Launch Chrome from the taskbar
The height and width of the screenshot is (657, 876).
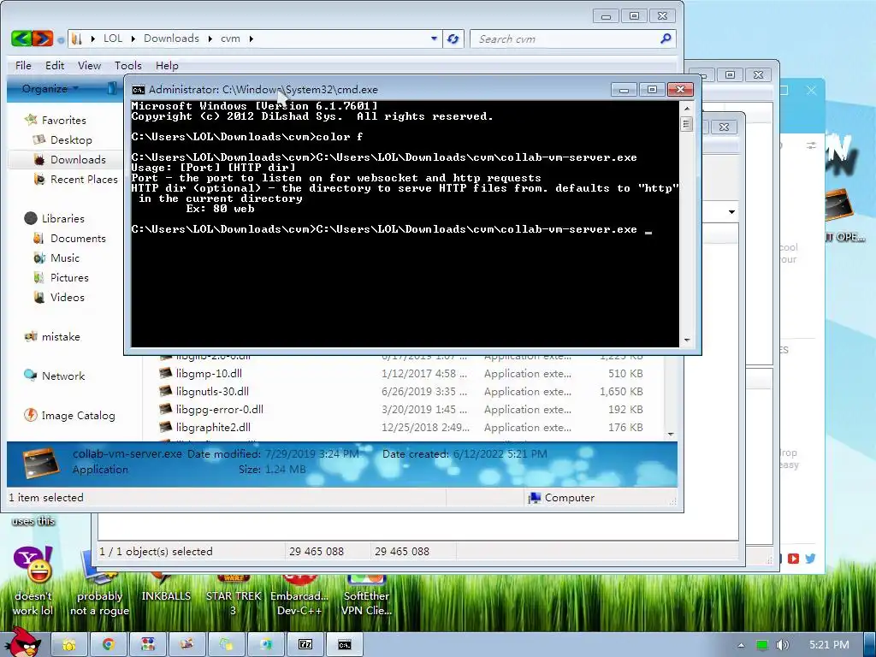(x=108, y=645)
